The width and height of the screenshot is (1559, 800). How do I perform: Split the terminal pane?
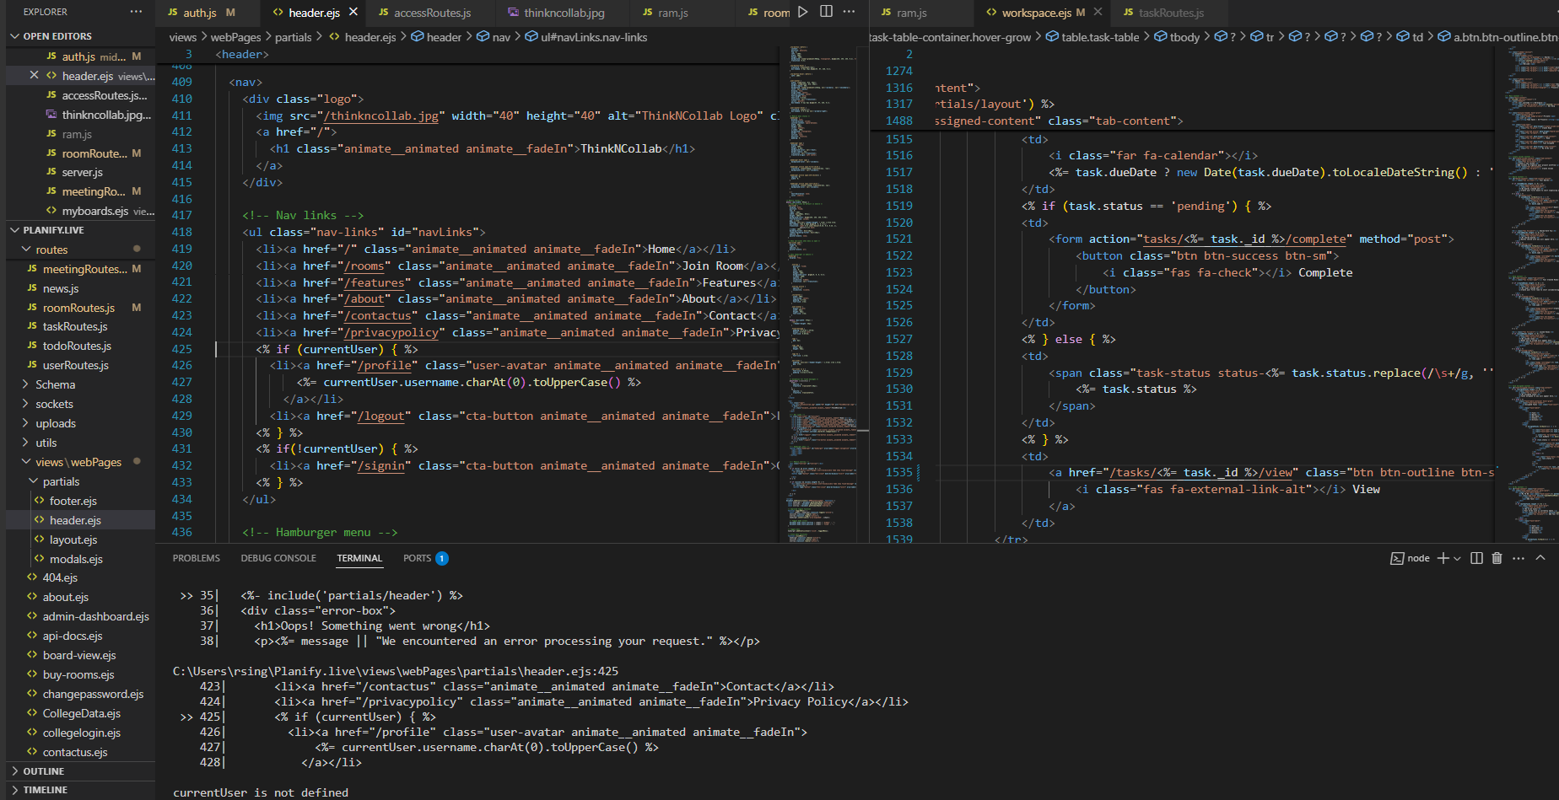(1476, 558)
